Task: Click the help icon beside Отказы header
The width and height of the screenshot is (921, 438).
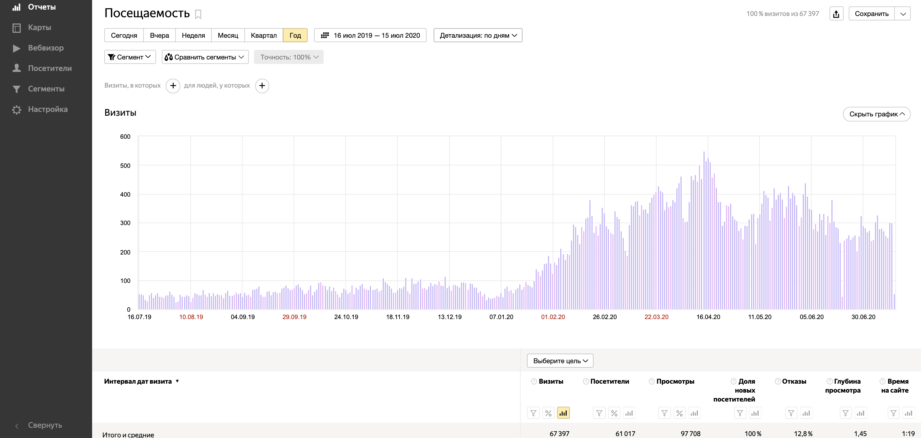Action: (777, 381)
